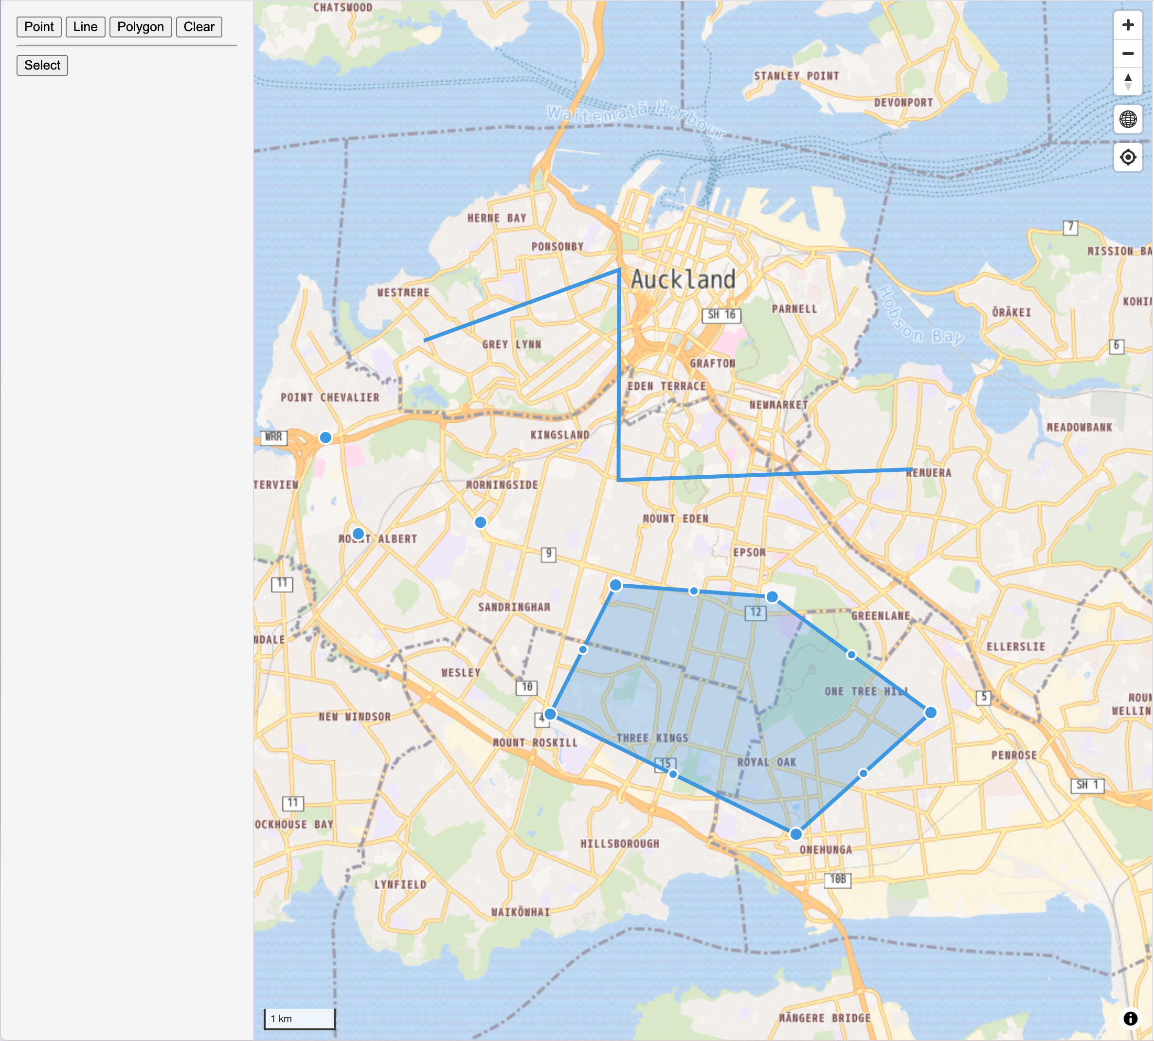Click the 1 km scale bar
The image size is (1154, 1041).
coord(299,1019)
